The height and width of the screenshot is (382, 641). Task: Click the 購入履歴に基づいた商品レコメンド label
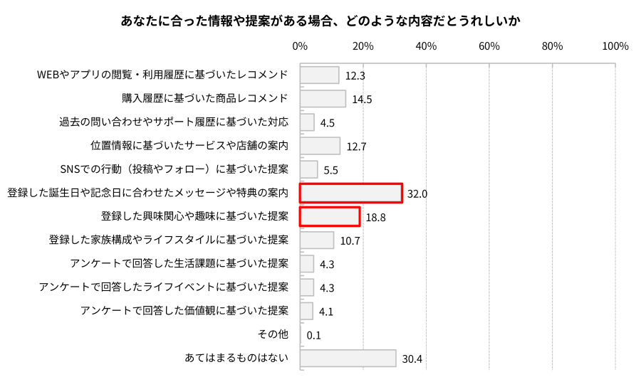205,98
